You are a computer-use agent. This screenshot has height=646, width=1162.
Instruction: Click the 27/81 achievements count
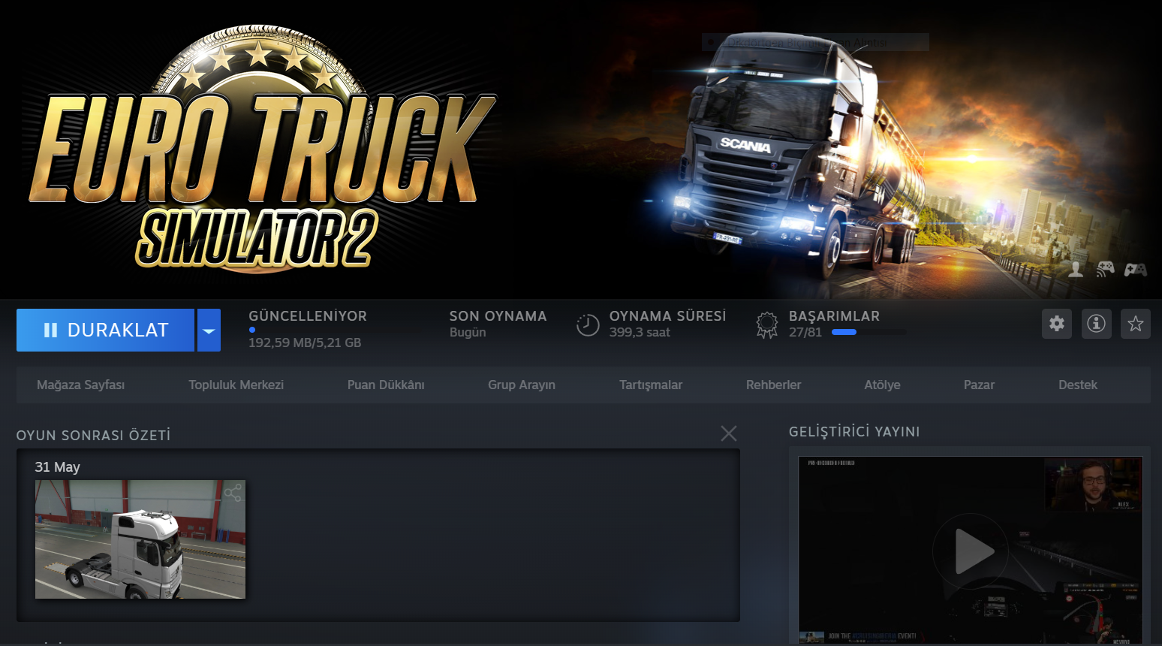(x=805, y=332)
